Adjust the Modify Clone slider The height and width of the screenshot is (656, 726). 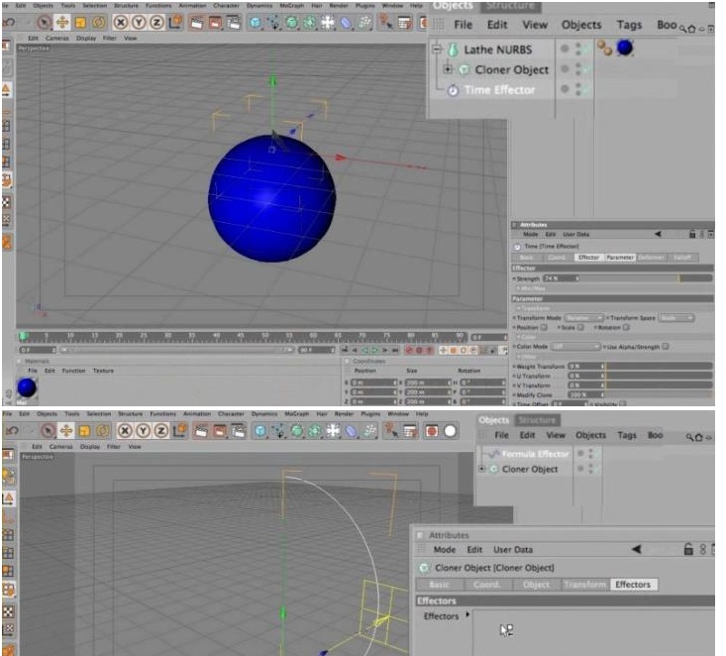click(658, 394)
